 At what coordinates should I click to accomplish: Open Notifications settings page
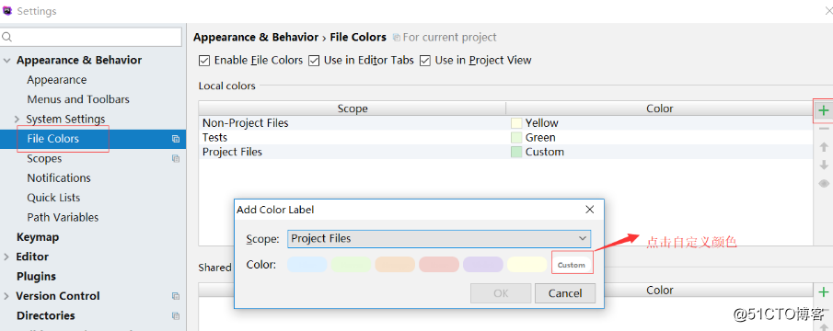click(x=58, y=178)
